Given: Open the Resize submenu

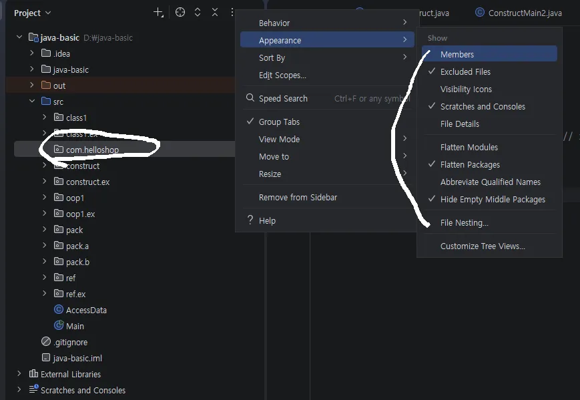Looking at the screenshot, I should (x=327, y=174).
